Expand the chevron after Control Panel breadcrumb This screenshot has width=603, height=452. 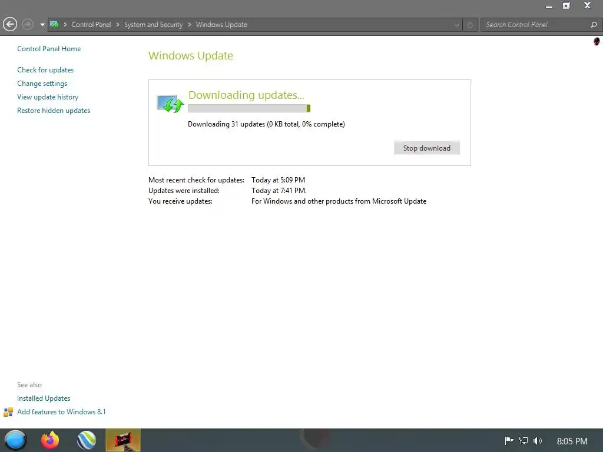point(118,25)
